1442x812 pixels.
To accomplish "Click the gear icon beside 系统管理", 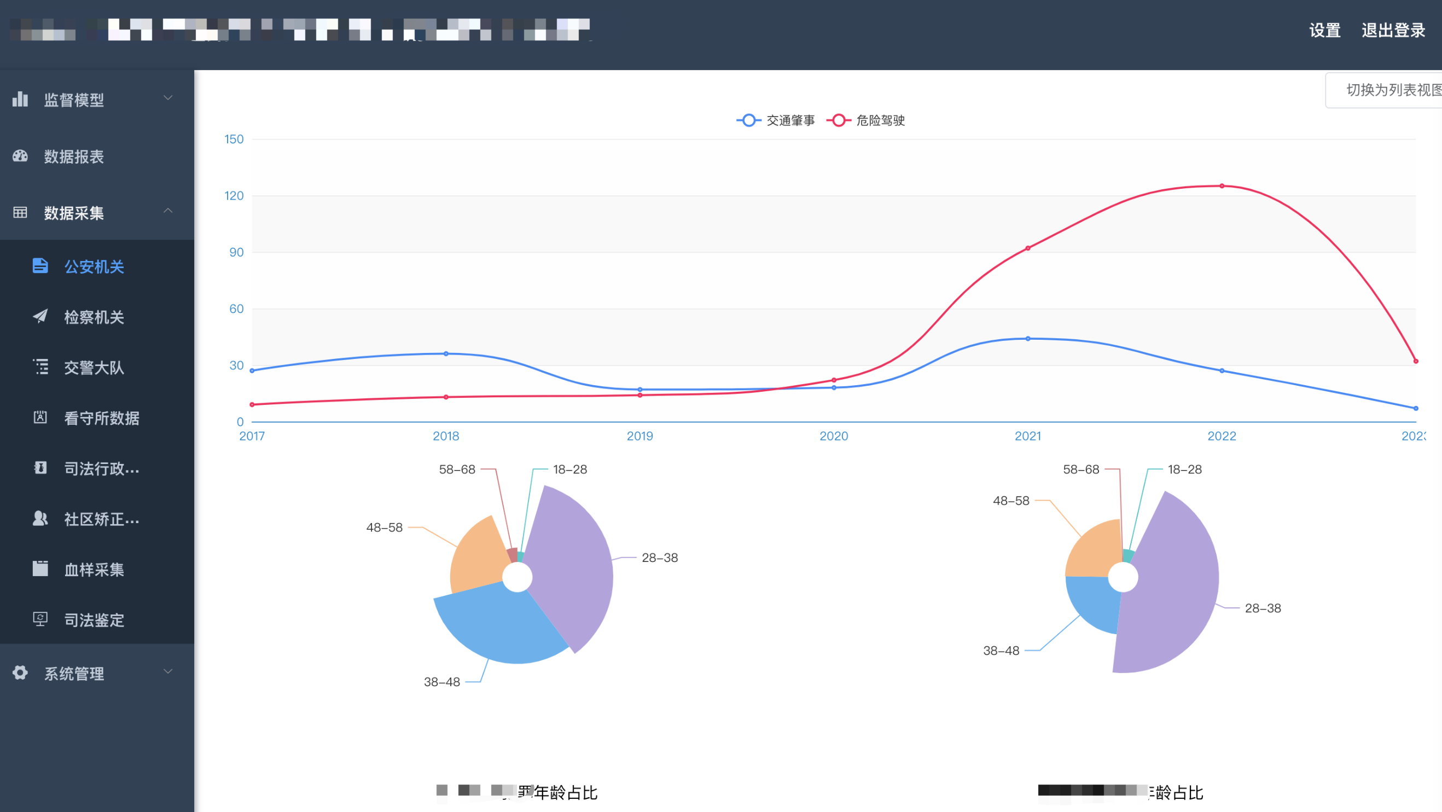I will [x=20, y=672].
